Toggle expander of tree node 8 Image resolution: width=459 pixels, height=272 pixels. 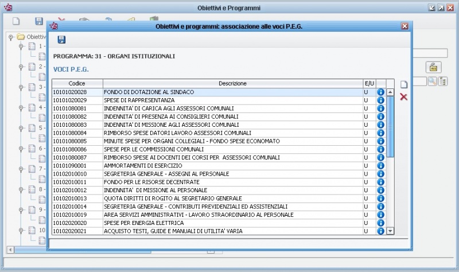pyautogui.click(x=21, y=189)
